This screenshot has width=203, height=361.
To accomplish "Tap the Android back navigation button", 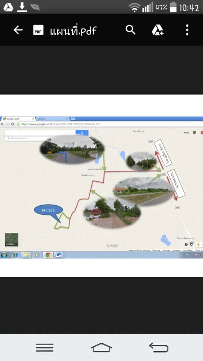I will [159, 347].
